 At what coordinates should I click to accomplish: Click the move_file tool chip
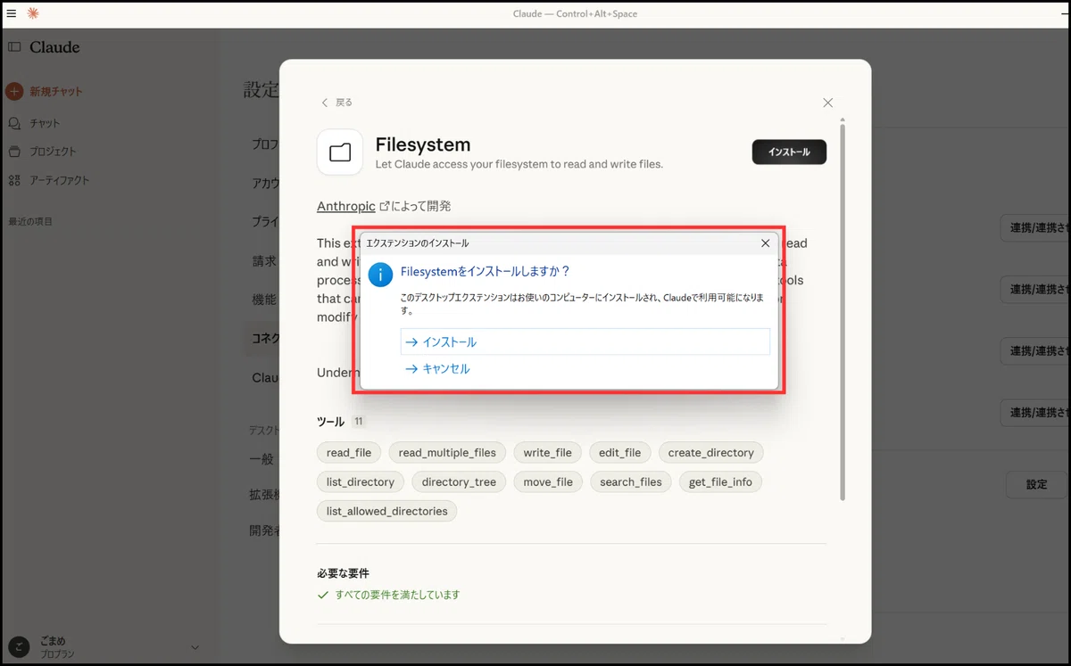[548, 481]
